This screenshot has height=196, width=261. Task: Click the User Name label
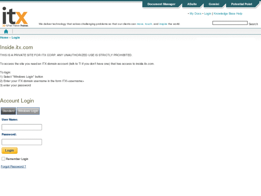10,120
